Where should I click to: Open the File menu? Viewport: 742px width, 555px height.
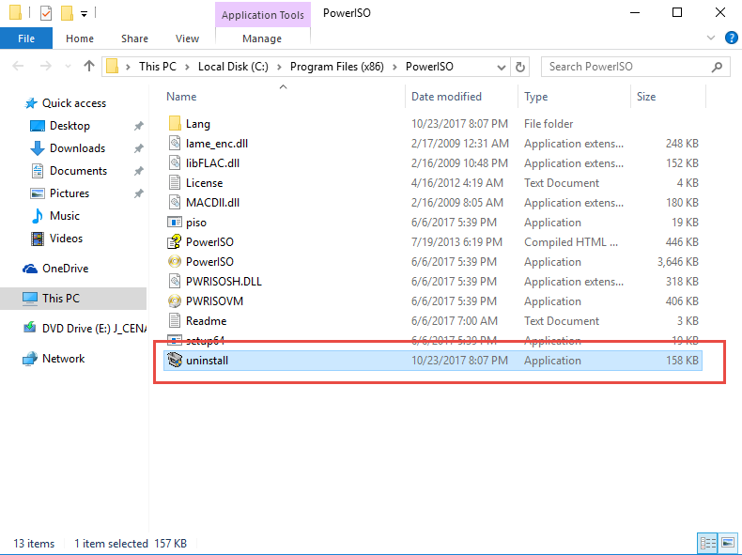click(26, 39)
